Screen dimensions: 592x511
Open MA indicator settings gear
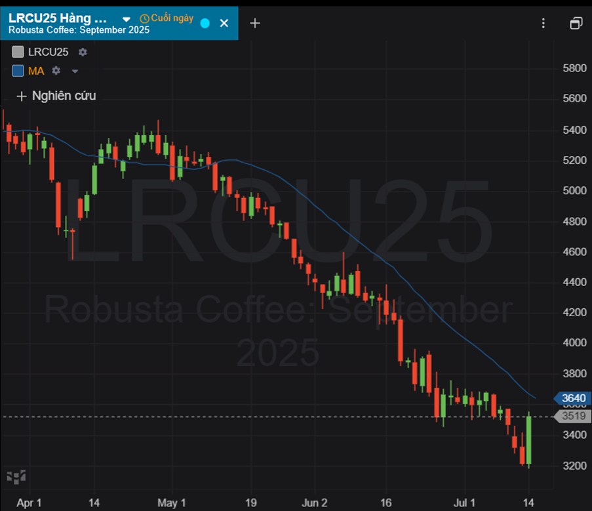(x=56, y=70)
